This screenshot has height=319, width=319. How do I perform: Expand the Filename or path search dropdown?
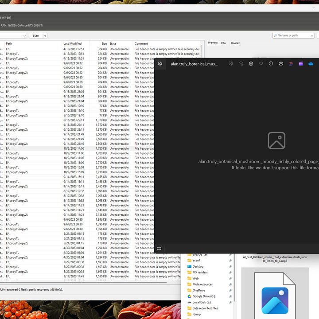coord(311,35)
